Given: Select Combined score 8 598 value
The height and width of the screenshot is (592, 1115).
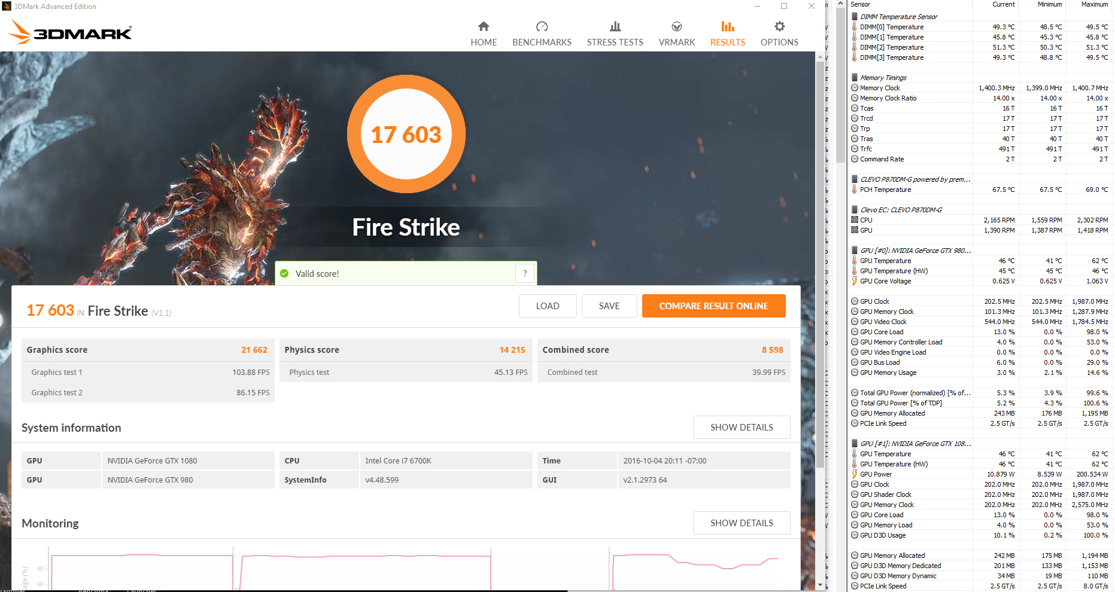Looking at the screenshot, I should pyautogui.click(x=773, y=350).
